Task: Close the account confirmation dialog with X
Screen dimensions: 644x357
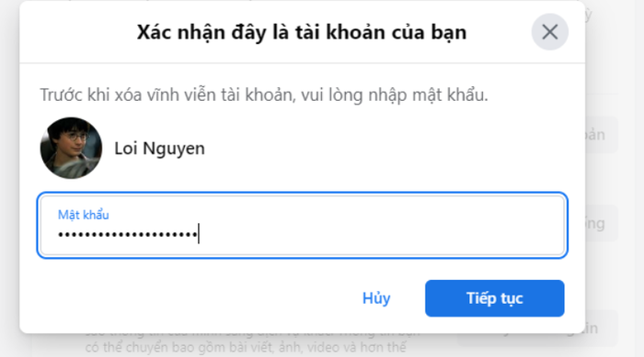Action: point(549,32)
